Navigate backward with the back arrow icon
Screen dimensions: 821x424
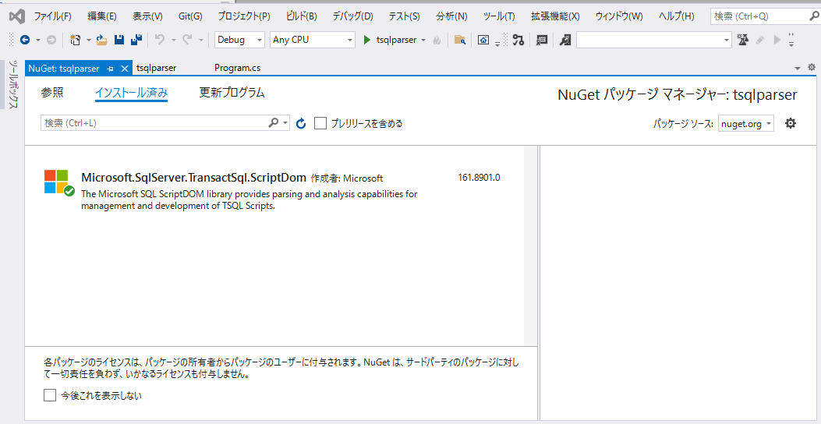[24, 40]
